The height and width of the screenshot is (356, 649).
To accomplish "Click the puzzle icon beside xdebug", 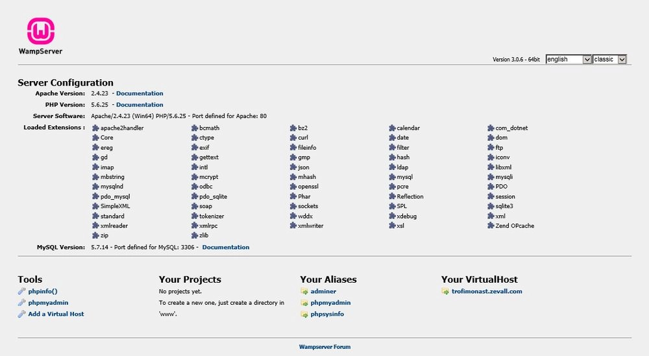I will click(x=392, y=216).
